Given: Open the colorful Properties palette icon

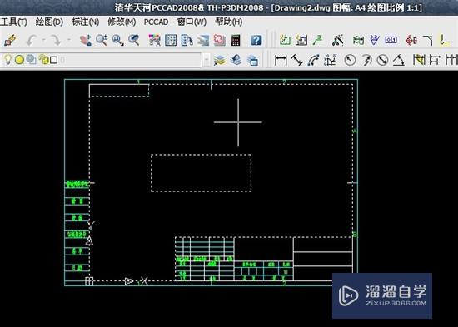Looking at the screenshot, I should [x=155, y=40].
